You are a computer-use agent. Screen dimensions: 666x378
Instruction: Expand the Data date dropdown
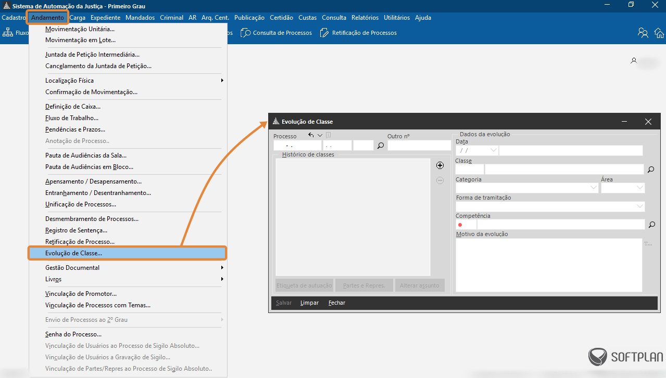point(493,150)
